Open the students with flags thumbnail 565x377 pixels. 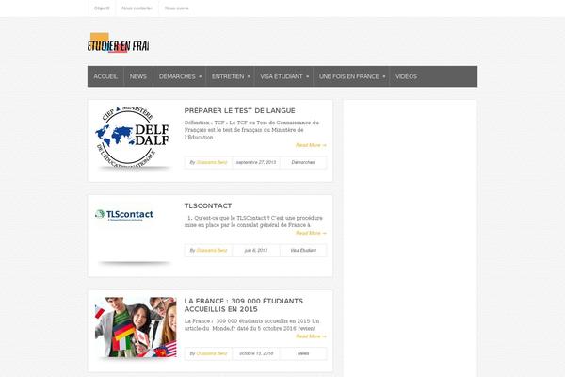136,327
